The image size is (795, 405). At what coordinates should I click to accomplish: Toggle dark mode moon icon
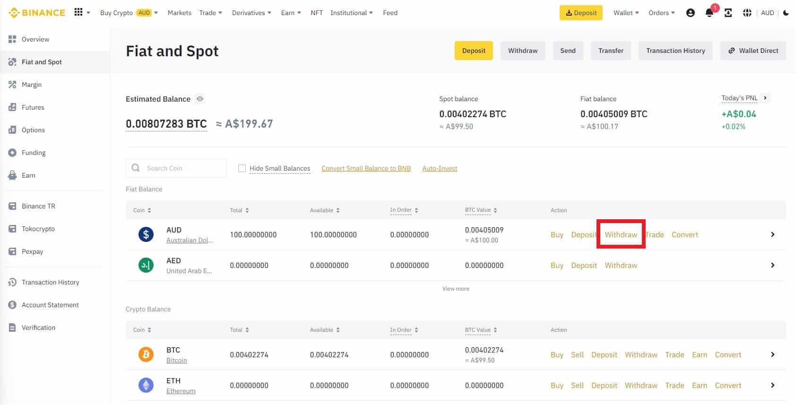pyautogui.click(x=786, y=13)
